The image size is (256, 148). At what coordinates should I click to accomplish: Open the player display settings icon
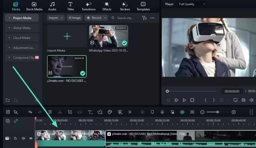[235, 100]
